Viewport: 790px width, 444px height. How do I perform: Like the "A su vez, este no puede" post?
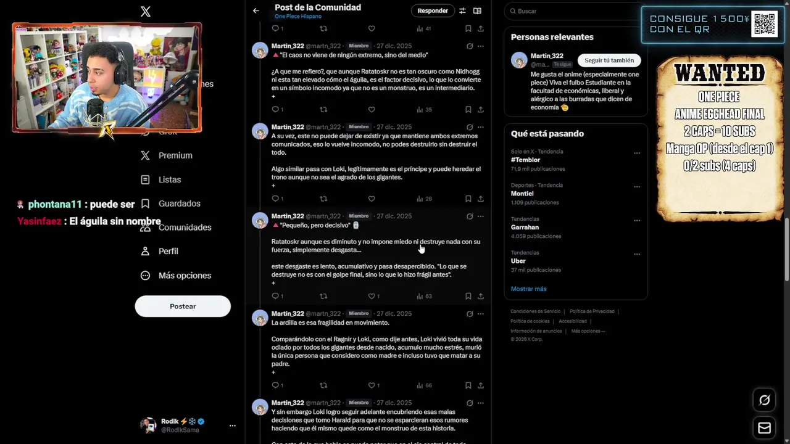pyautogui.click(x=372, y=199)
